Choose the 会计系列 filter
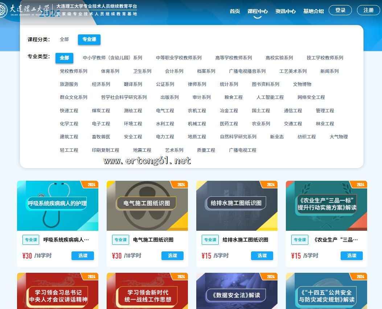This screenshot has height=309, width=382. (174, 71)
